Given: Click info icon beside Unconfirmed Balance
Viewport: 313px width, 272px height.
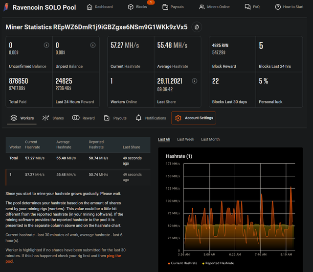Looking at the screenshot, I should click(46, 45).
